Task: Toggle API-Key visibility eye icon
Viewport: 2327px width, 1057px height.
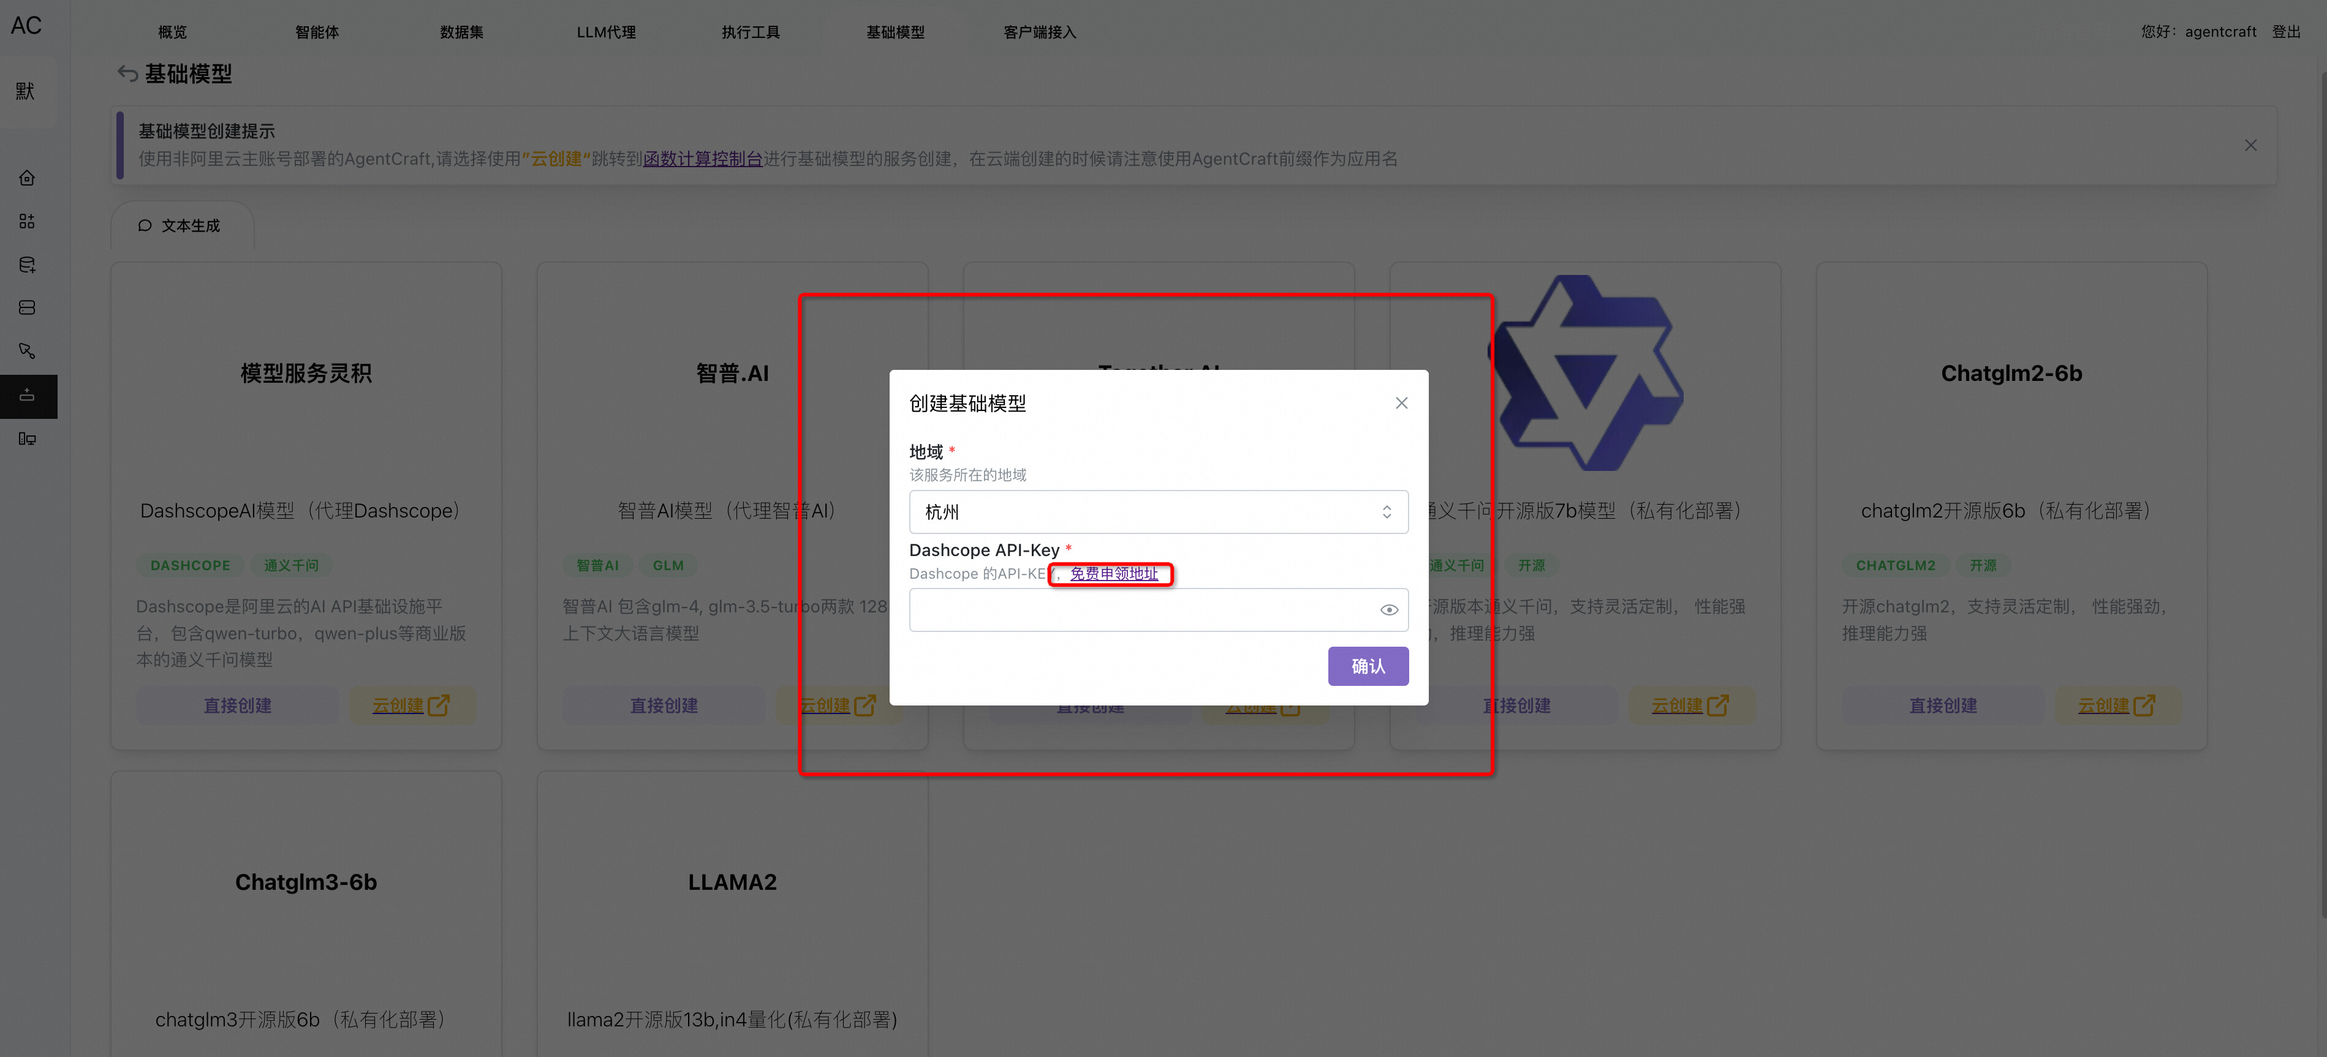Action: pyautogui.click(x=1388, y=610)
